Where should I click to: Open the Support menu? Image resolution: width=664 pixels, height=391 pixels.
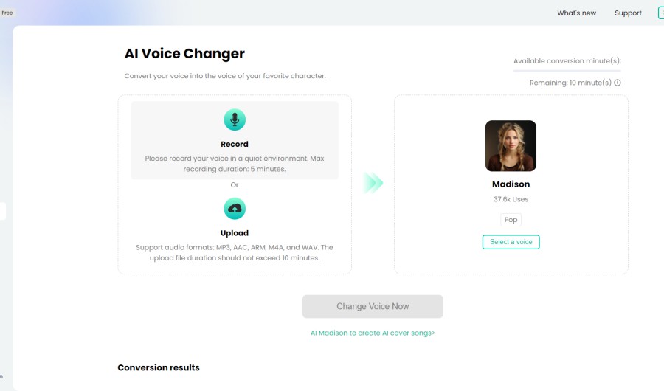(x=628, y=13)
